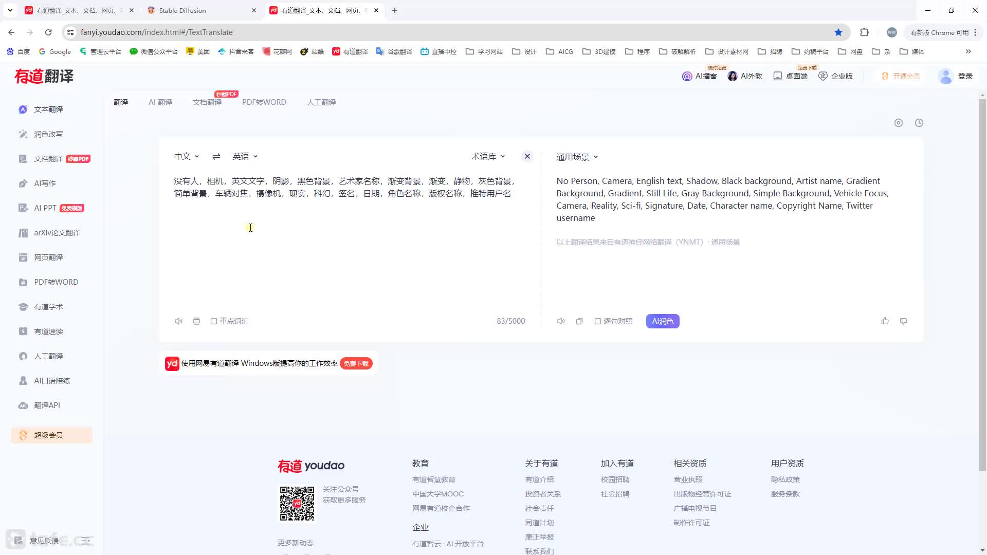Open the 中国大学MOOC footer link
Screen dimensions: 987x555
pyautogui.click(x=438, y=494)
